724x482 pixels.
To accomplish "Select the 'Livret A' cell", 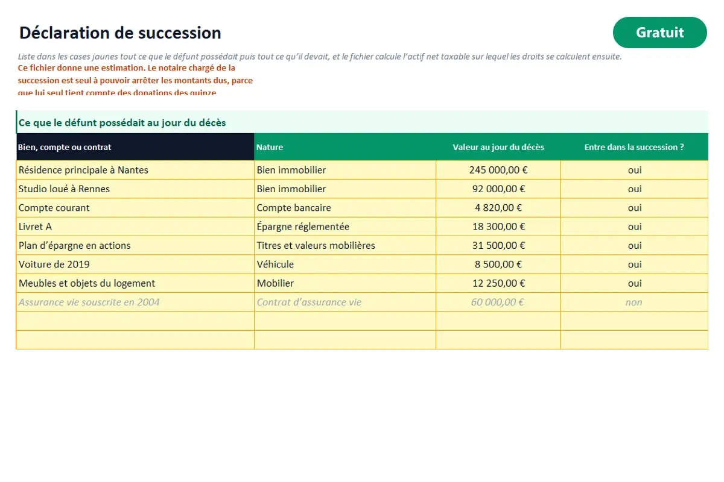I will [x=135, y=227].
